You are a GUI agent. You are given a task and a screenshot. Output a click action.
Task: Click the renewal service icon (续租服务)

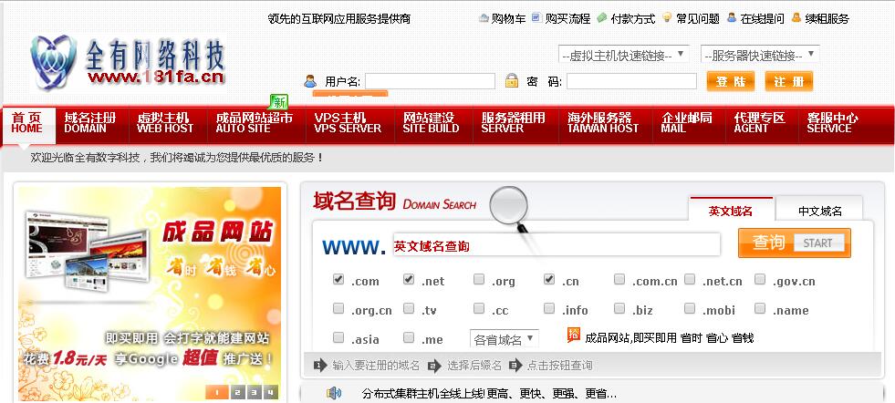pyautogui.click(x=796, y=18)
